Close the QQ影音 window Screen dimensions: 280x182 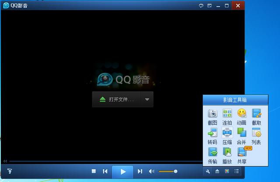[x=238, y=6]
